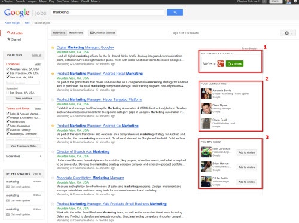This screenshot has width=299, height=223.
Task: Open Amanda Boyle's profile photo
Action: [206, 94]
